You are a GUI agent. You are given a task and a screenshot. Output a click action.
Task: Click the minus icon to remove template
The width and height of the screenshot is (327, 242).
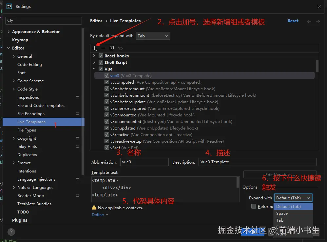[x=103, y=48]
